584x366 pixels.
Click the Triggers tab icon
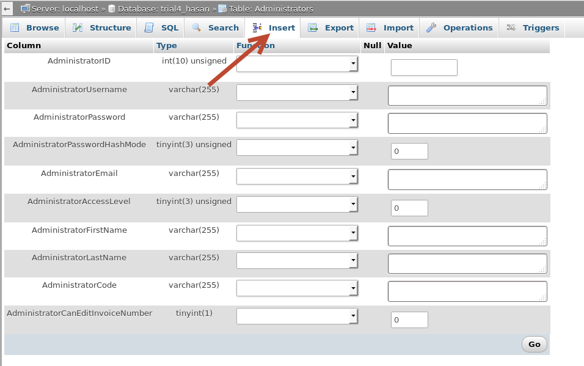(x=511, y=28)
